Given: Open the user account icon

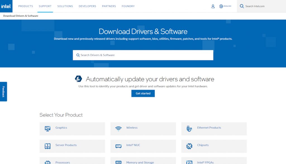Looking at the screenshot, I should pyautogui.click(x=213, y=6).
